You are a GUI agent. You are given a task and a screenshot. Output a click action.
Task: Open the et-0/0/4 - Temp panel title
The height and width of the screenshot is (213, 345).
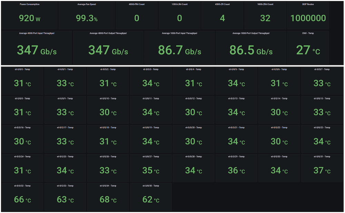coord(194,69)
